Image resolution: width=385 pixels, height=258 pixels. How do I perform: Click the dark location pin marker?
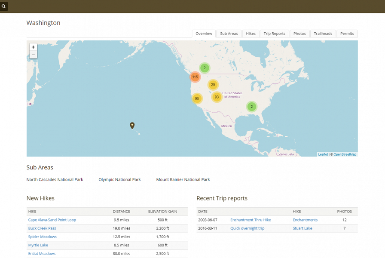(x=132, y=126)
